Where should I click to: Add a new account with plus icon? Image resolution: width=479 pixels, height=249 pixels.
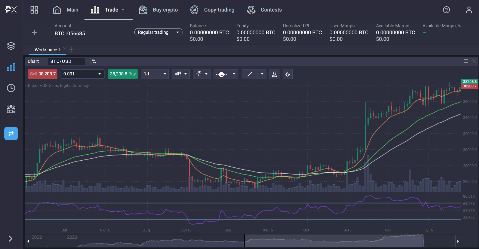pos(35,32)
